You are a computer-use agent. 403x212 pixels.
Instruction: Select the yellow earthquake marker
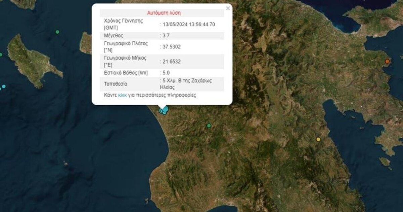(318, 139)
